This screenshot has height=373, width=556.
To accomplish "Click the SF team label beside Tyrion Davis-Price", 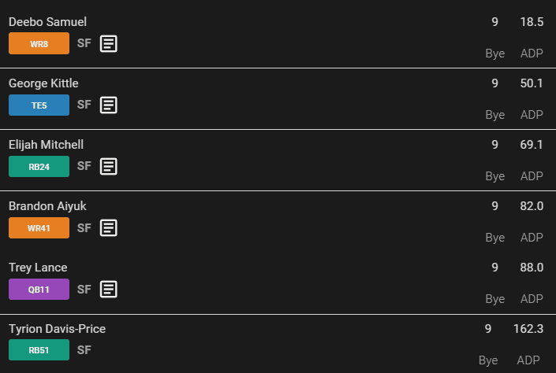I will pyautogui.click(x=84, y=350).
